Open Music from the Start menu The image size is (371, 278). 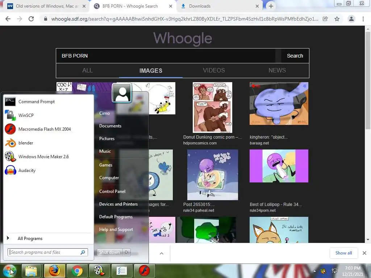click(x=105, y=151)
